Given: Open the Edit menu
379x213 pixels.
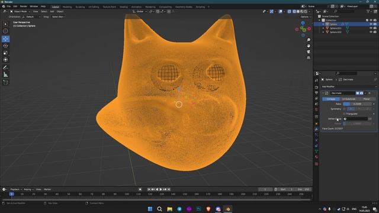Looking at the screenshot, I should click(x=15, y=7).
